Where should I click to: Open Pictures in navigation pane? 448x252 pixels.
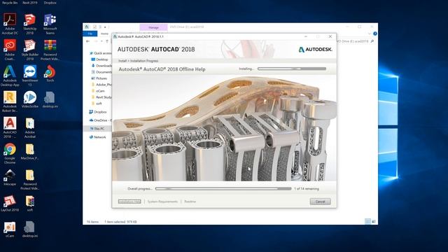[99, 78]
